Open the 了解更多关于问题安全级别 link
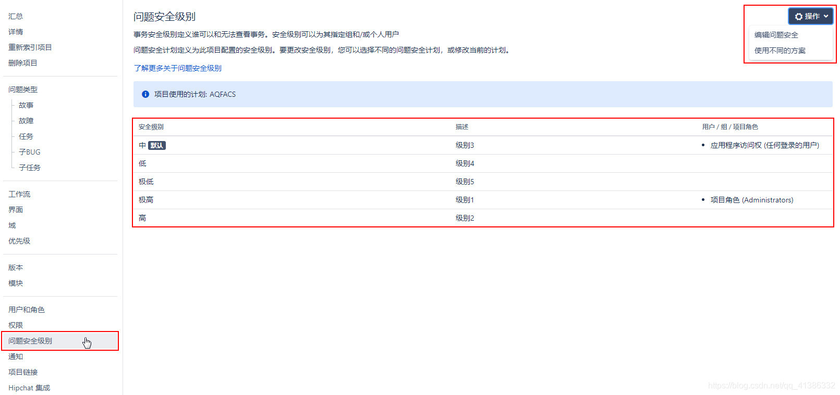Screen dimensions: 840x395 pos(177,68)
